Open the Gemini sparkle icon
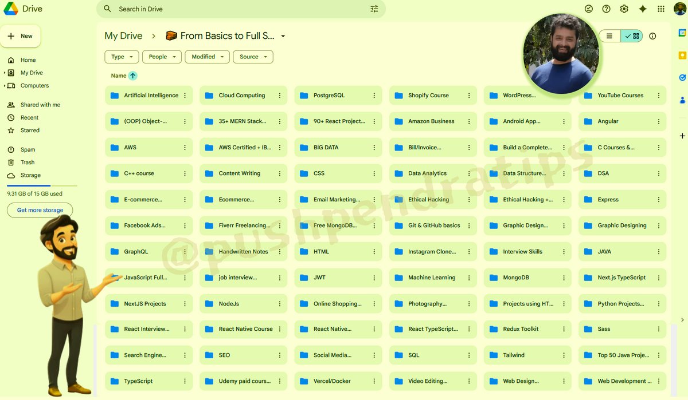 [x=643, y=9]
